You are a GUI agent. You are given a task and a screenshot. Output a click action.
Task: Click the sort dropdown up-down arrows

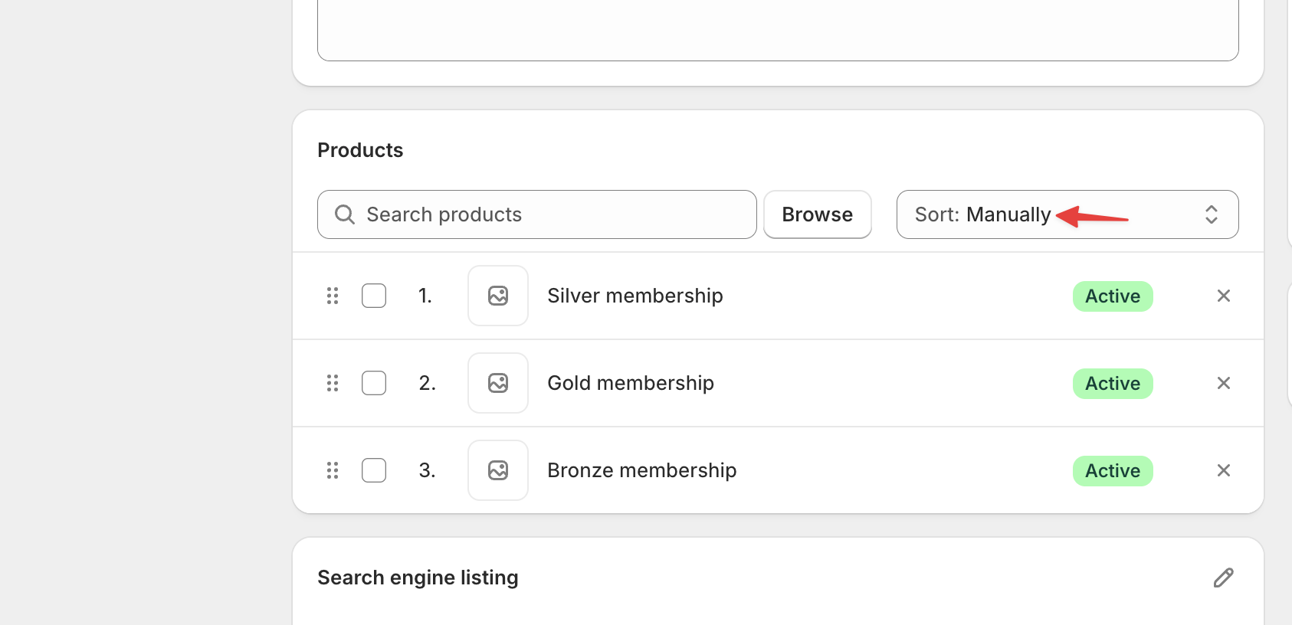1211,214
